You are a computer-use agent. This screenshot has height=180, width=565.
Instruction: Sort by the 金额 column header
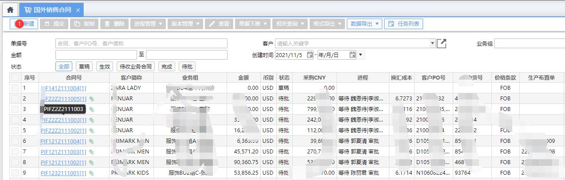coord(243,77)
